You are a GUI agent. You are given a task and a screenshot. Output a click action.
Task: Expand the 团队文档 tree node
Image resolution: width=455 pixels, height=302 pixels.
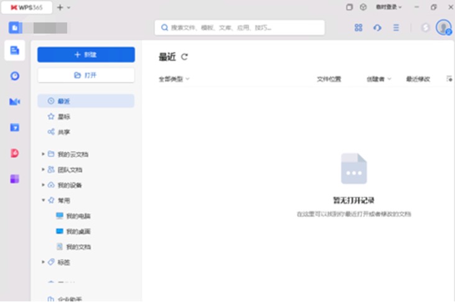click(43, 169)
